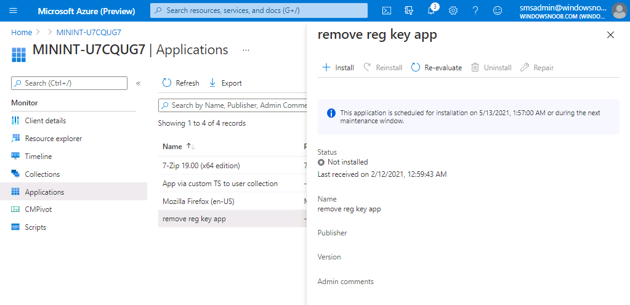The height and width of the screenshot is (305, 630).
Task: Open the Cloud Shell icon in header
Action: pos(387,11)
